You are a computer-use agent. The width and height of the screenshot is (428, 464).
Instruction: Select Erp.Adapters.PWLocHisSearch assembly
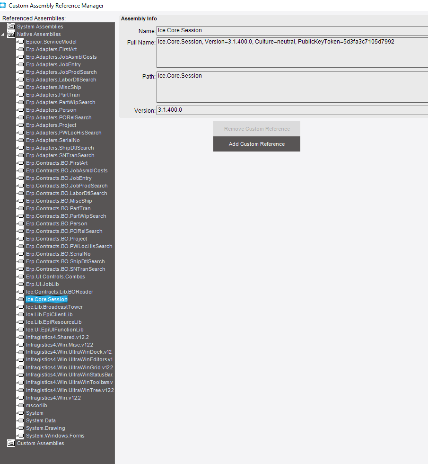click(63, 133)
